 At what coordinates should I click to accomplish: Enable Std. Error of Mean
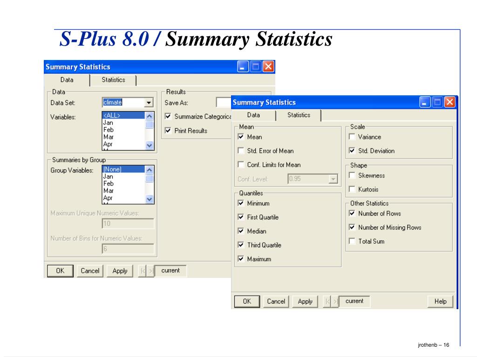(x=241, y=151)
